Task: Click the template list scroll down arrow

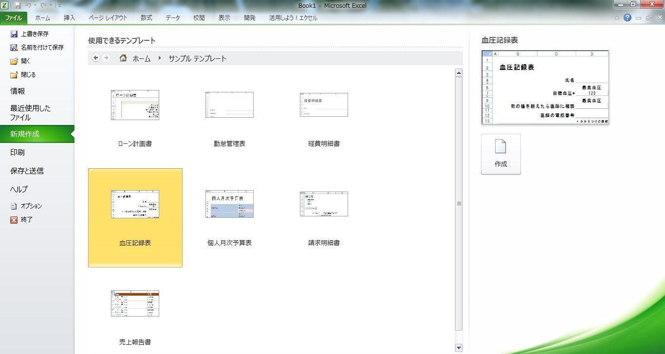Action: pyautogui.click(x=459, y=347)
